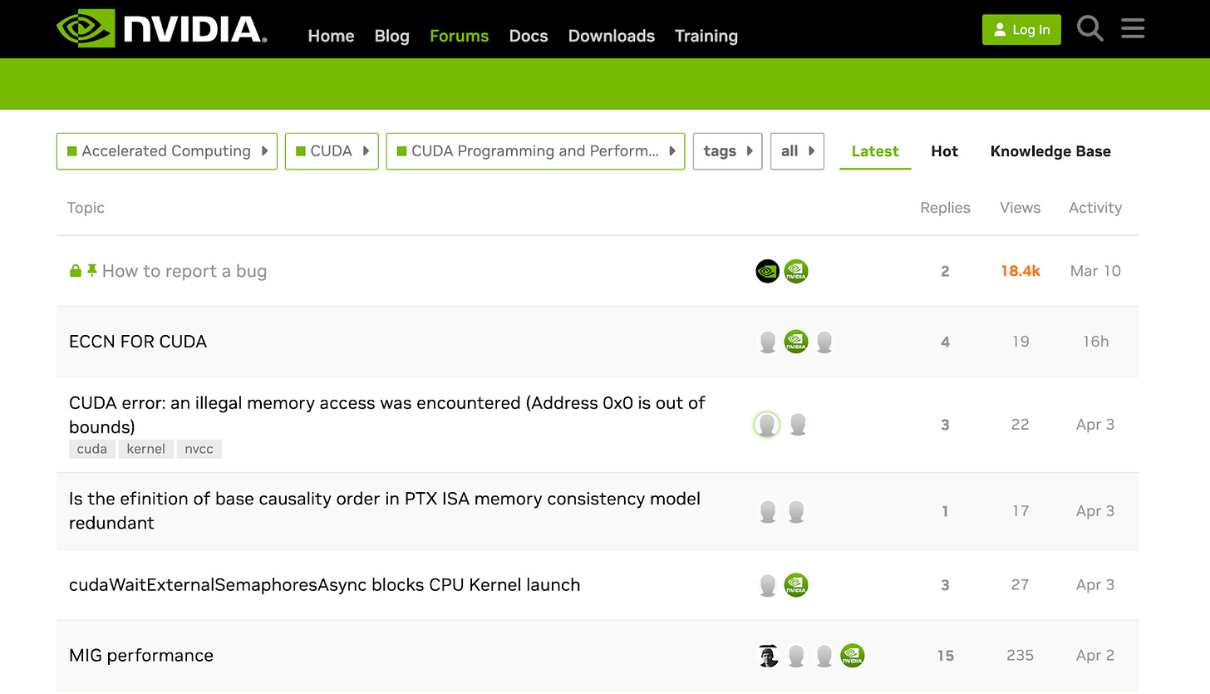
Task: Click the 'cuda' tag
Action: [91, 449]
